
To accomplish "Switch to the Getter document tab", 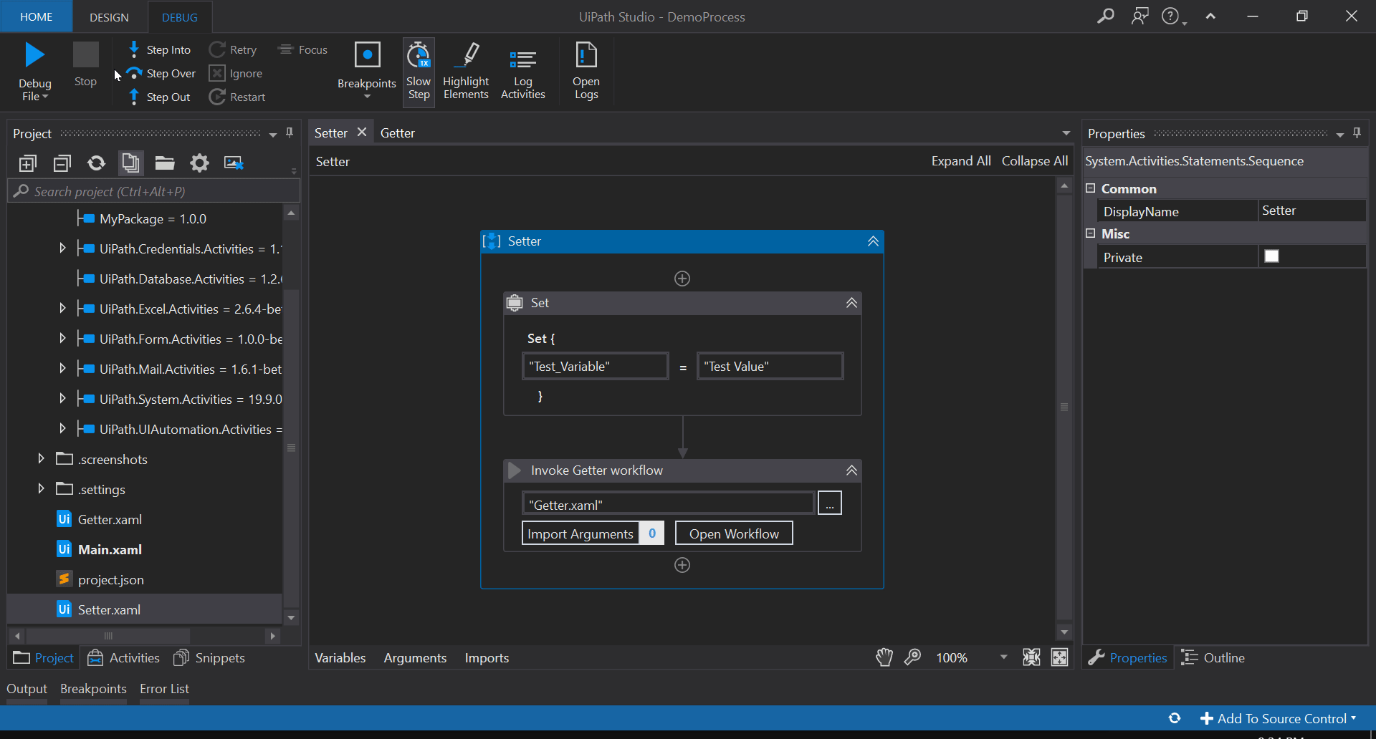I will (398, 132).
